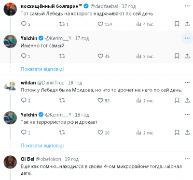Share wildan's tweet about Молдова
The height and width of the screenshot is (180, 193).
pos(187,100)
